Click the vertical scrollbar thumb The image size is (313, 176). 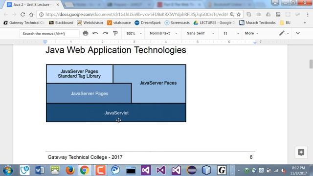311,64
